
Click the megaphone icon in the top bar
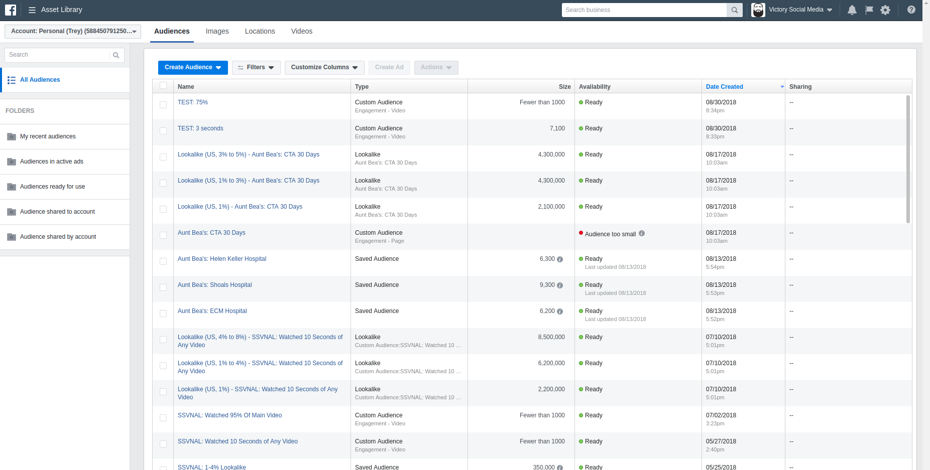pyautogui.click(x=869, y=10)
